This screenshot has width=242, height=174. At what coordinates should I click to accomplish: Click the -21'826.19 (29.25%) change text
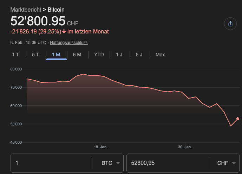click(36, 32)
